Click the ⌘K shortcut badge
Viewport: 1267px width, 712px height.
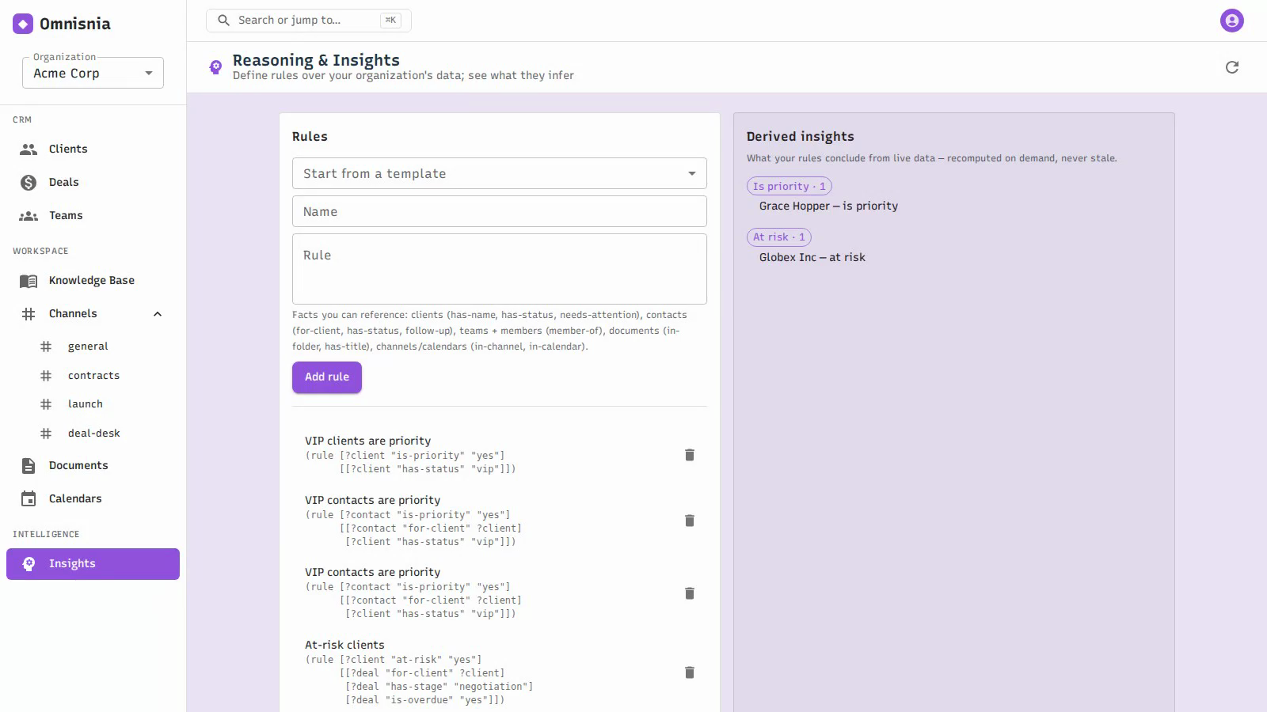pyautogui.click(x=390, y=21)
